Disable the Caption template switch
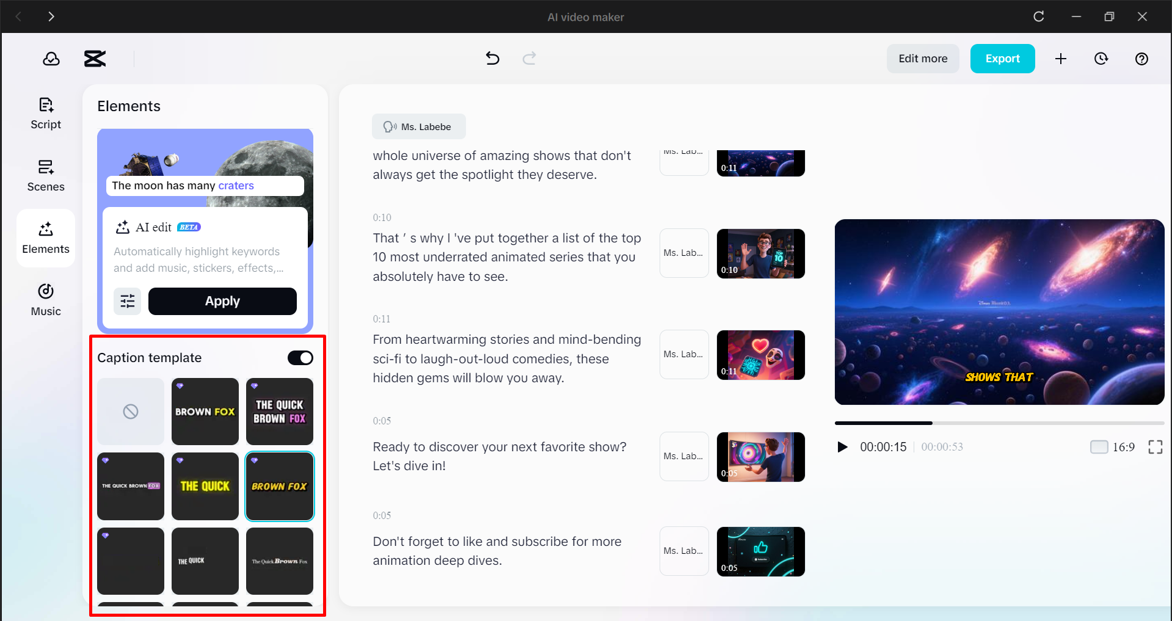1172x621 pixels. tap(300, 358)
